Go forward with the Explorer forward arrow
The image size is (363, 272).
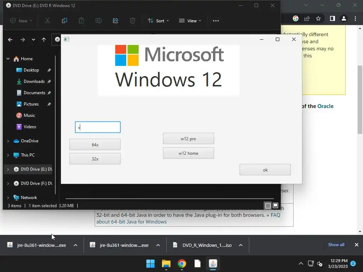pos(22,40)
